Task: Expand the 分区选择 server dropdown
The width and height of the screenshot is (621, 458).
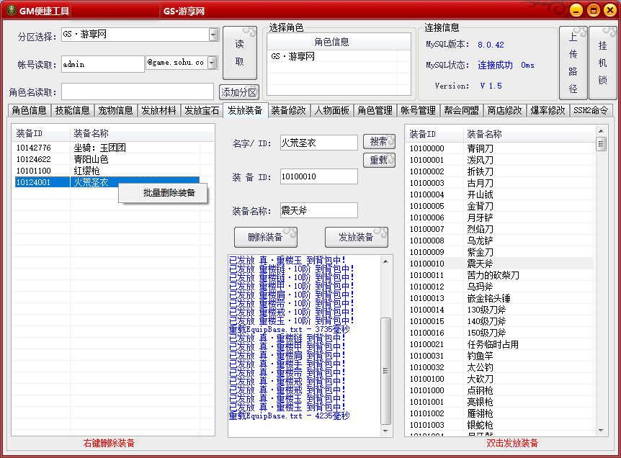Action: 213,35
